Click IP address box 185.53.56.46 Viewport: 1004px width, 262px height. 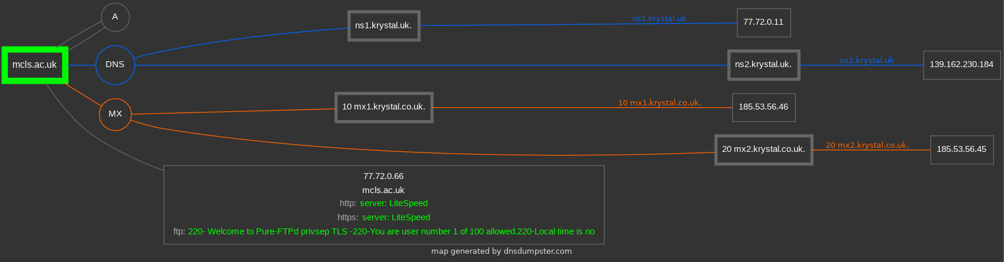click(x=763, y=107)
